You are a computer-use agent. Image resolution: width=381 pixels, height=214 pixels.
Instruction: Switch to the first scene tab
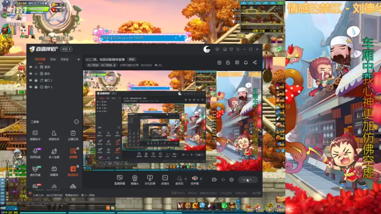point(40,59)
